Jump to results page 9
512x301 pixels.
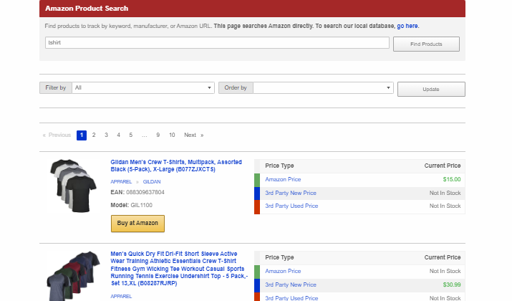(158, 135)
